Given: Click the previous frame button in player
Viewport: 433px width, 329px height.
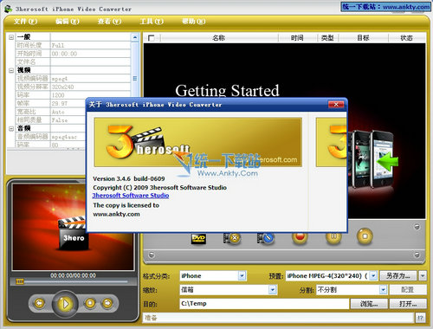Looking at the screenshot, I should click(x=39, y=303).
